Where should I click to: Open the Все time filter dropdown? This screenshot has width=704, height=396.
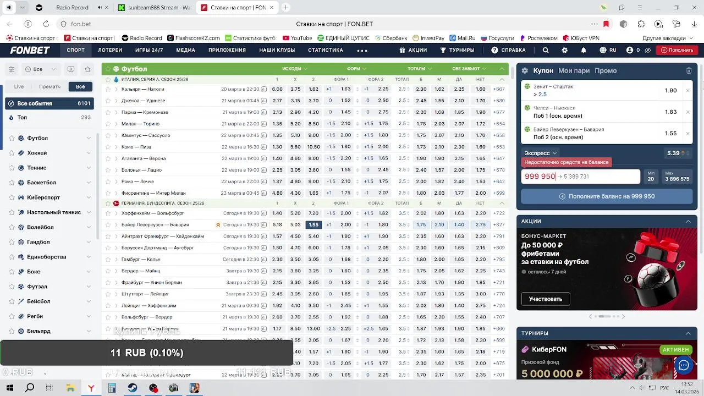[41, 69]
